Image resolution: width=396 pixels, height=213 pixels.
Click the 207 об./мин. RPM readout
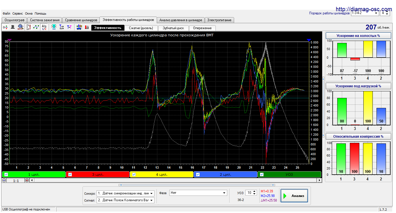377,27
